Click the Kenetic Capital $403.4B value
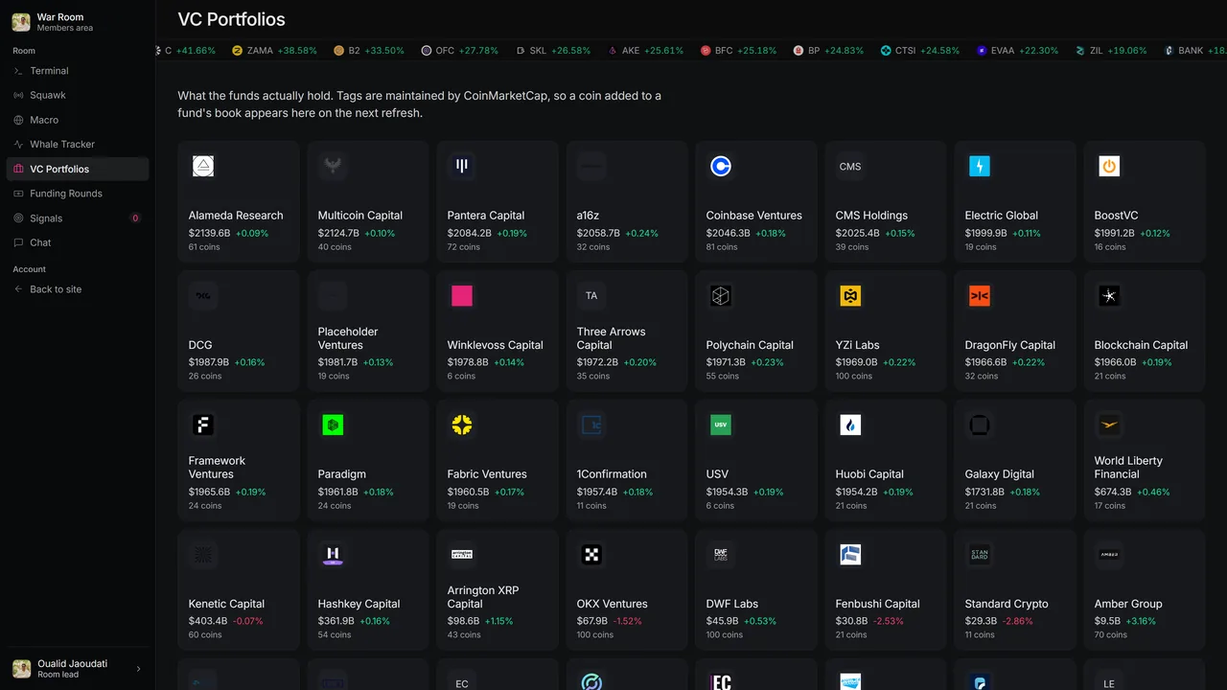 pos(208,621)
